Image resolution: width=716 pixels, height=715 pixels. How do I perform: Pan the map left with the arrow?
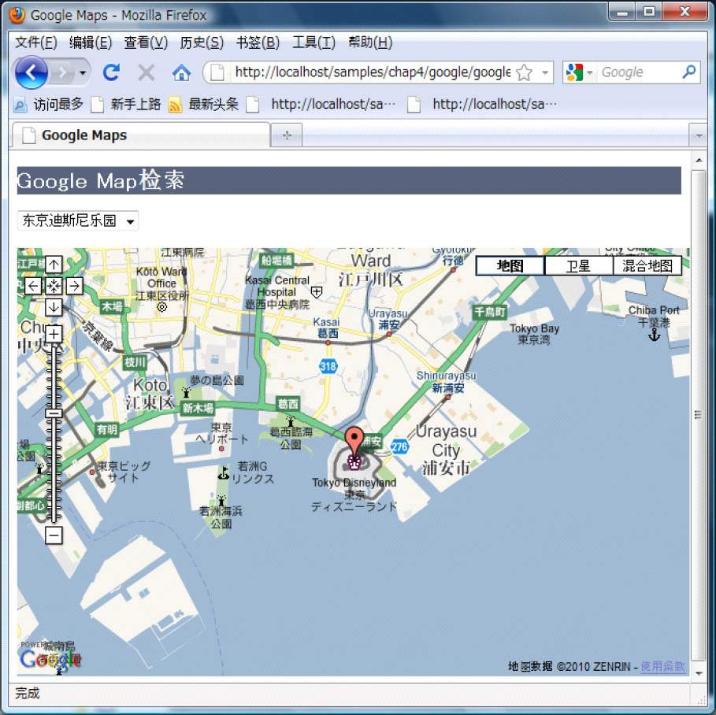(33, 286)
